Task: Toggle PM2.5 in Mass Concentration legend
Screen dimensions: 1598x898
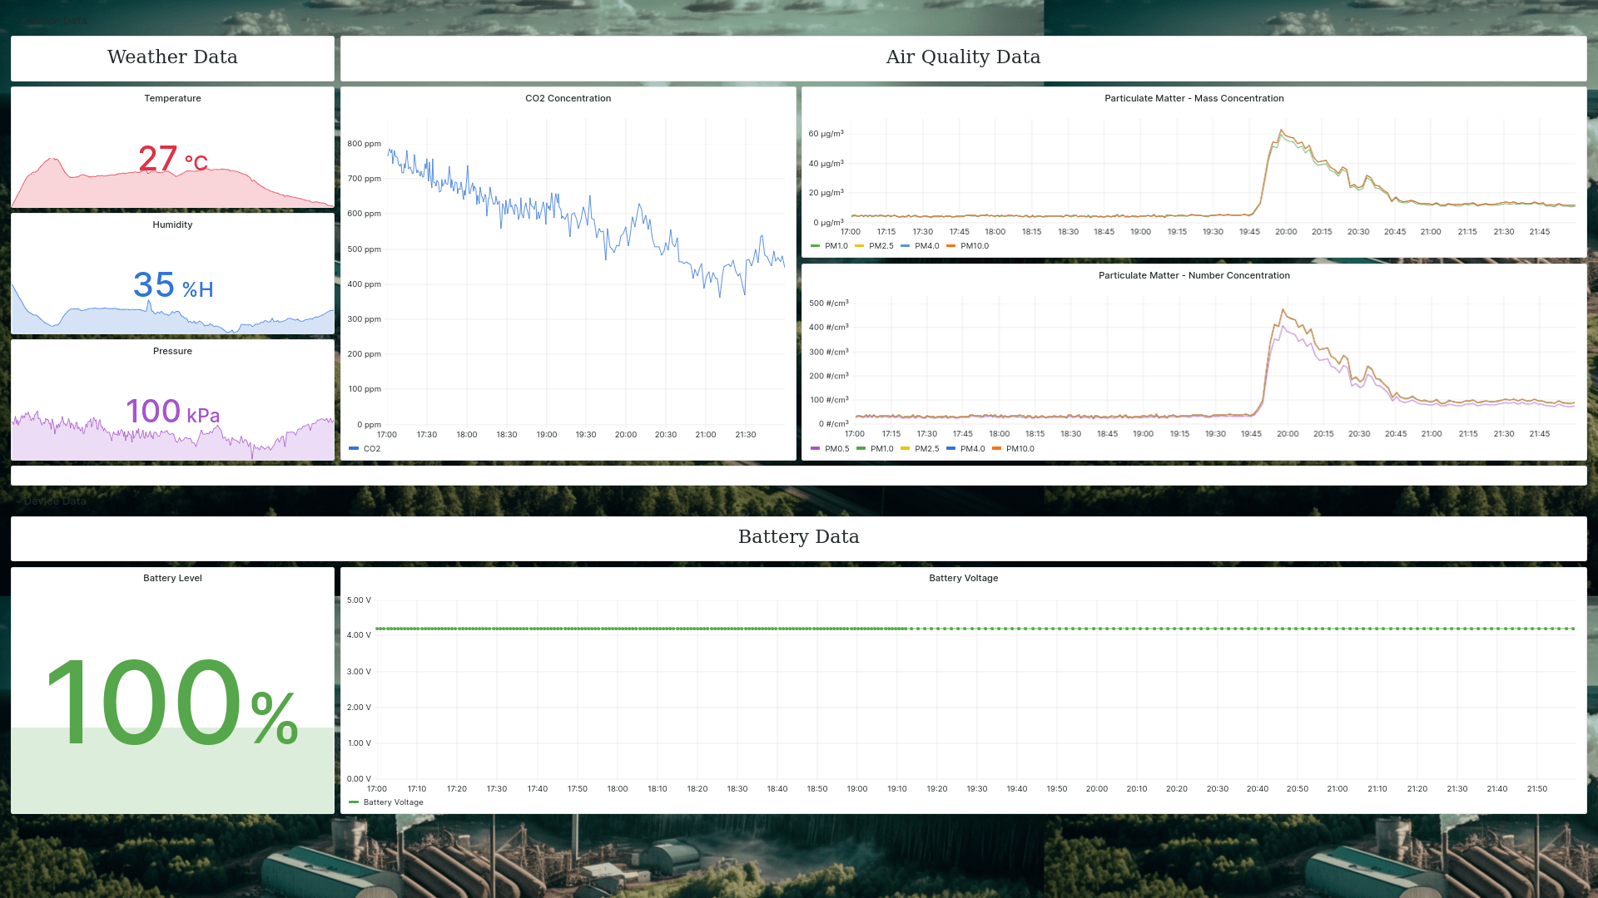Action: 881,246
